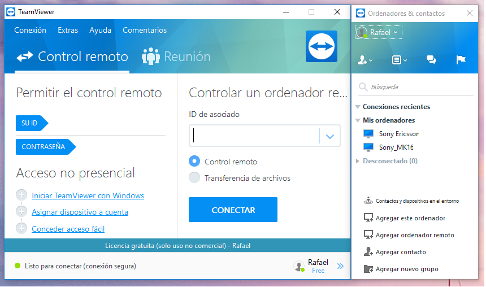The image size is (486, 287).
Task: Click the Agregar nuevo grupo folder icon
Action: tap(368, 268)
